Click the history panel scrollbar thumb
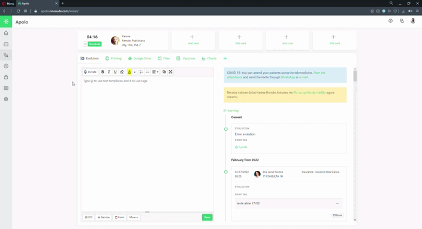Image resolution: width=422 pixels, height=229 pixels. pos(355,76)
